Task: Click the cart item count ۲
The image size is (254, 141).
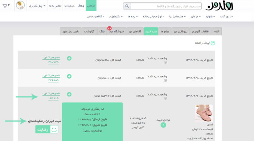Action: pos(9,5)
